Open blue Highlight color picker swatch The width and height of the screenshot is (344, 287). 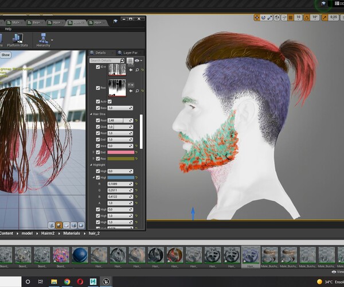tap(120, 177)
